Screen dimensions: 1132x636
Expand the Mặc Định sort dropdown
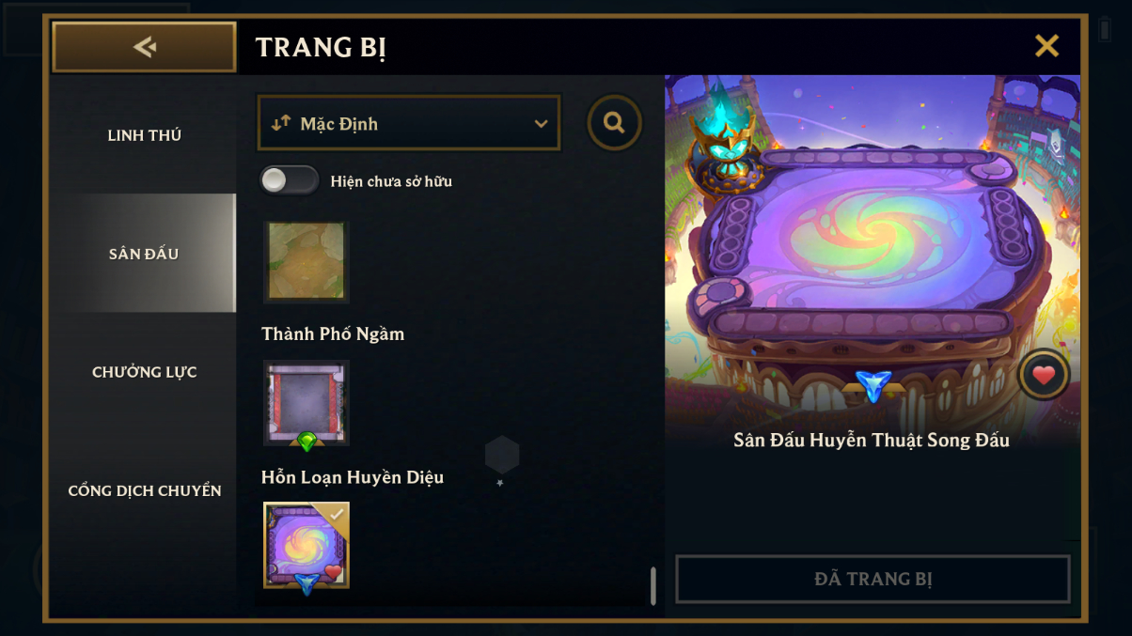tap(409, 123)
